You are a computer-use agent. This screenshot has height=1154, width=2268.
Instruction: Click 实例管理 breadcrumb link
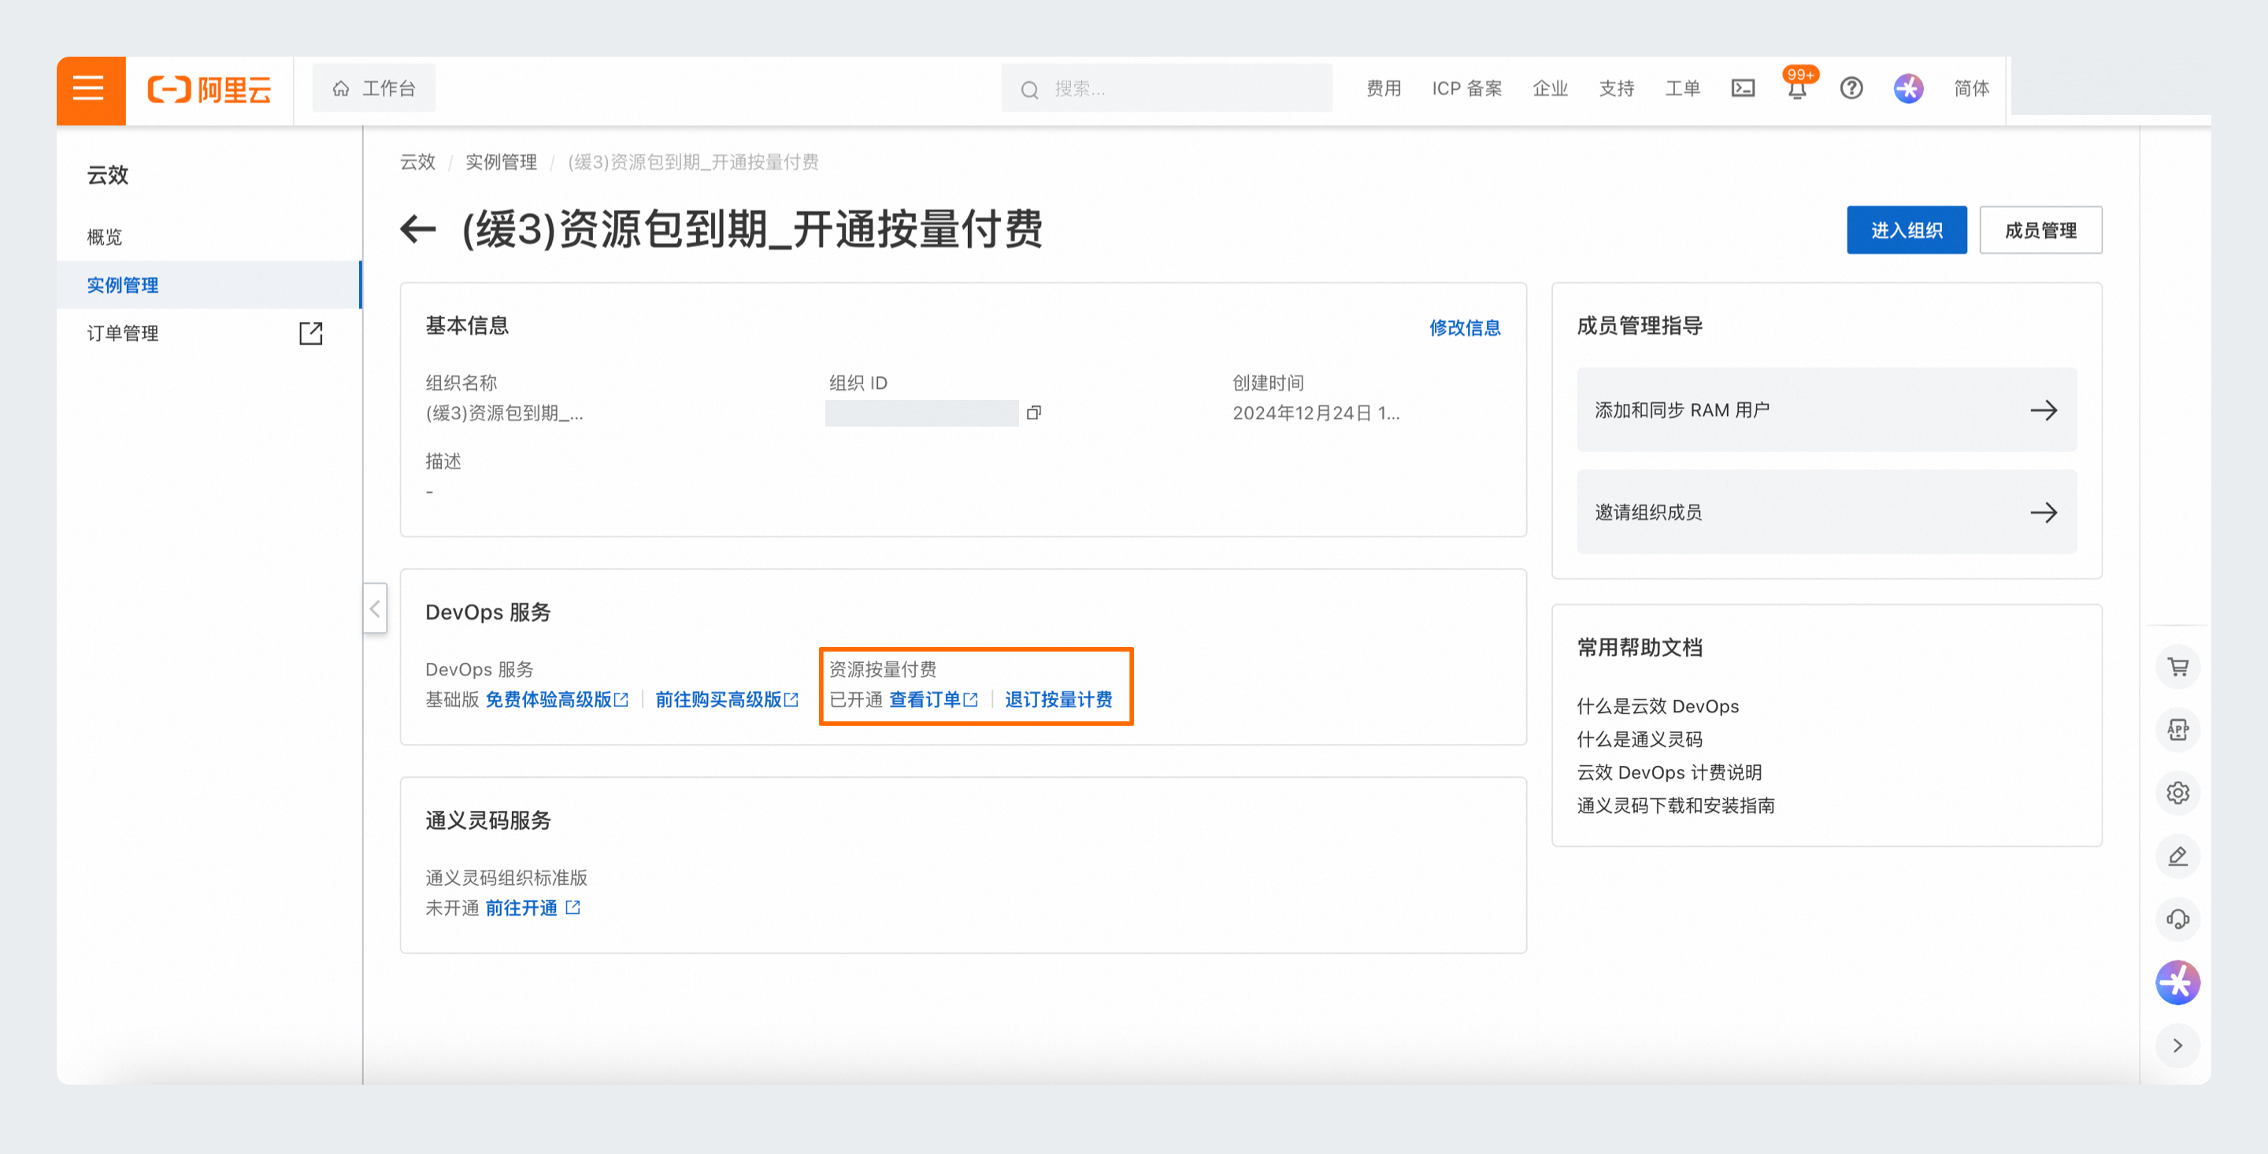click(x=501, y=162)
